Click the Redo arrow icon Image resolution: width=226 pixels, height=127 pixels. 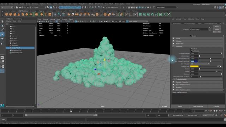(28, 7)
